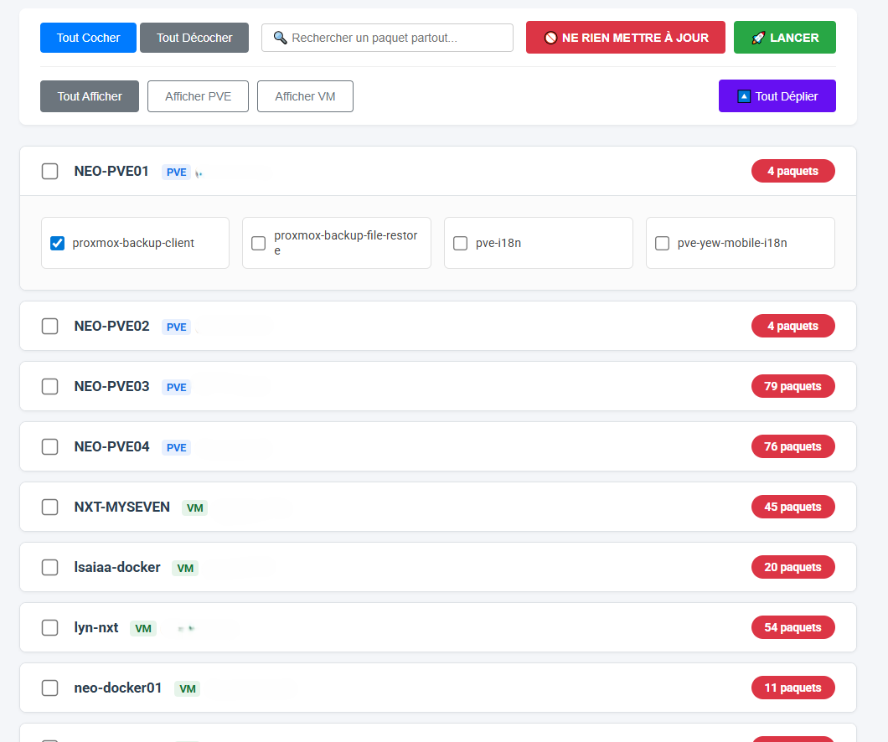Screen dimensions: 888x742
Task: Expand the NEO-PVE04 package list
Action: click(x=419, y=446)
